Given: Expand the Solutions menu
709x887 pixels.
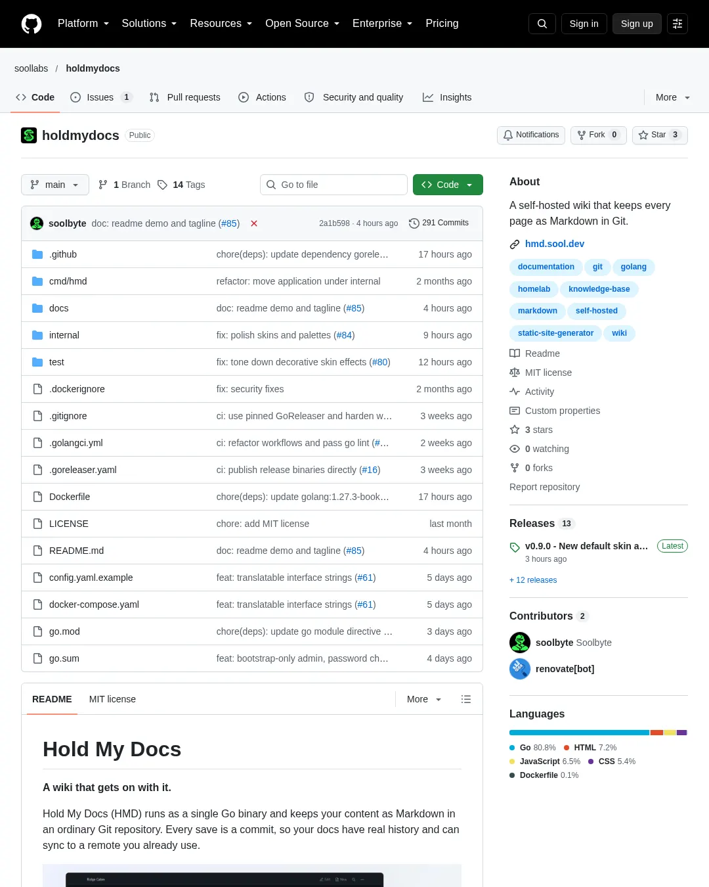Looking at the screenshot, I should [x=149, y=24].
